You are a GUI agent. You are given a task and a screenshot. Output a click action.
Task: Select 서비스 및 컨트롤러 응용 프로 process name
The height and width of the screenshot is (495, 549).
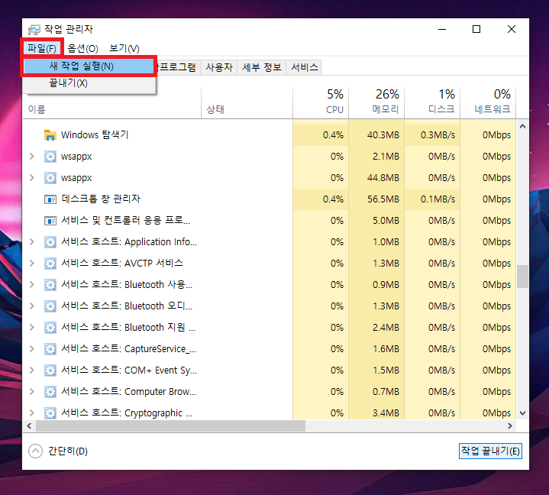[126, 220]
